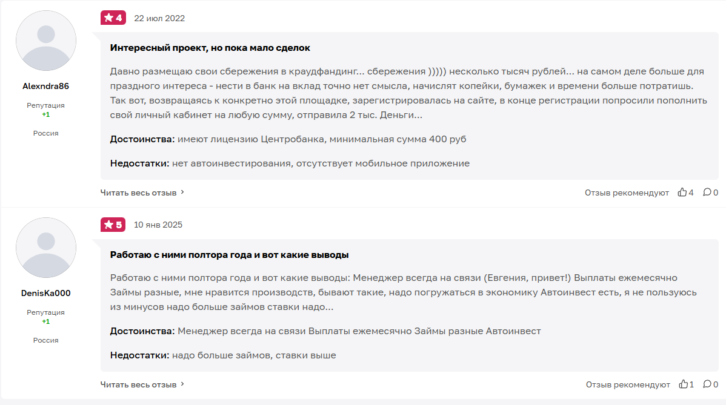The image size is (726, 405).
Task: Click 'Отзыв рекомендуют' on second review
Action: [x=628, y=384]
